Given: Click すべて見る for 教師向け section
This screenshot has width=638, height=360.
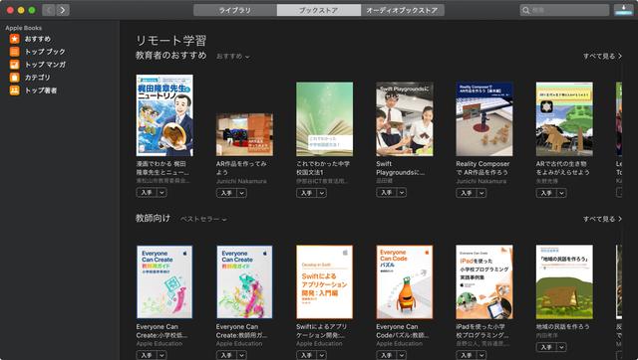Looking at the screenshot, I should point(602,219).
